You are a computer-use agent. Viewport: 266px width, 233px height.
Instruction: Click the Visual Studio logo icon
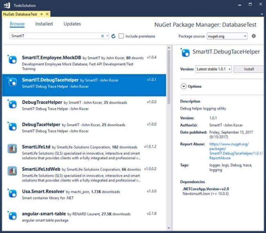coord(7,5)
